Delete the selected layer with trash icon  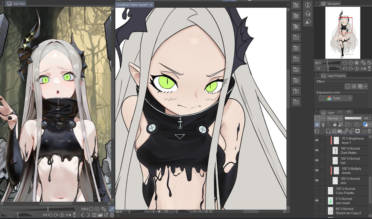pos(369,131)
